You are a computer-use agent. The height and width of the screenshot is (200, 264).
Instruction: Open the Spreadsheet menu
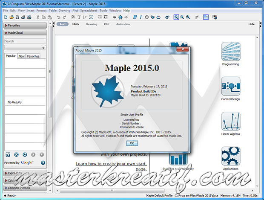click(x=89, y=11)
